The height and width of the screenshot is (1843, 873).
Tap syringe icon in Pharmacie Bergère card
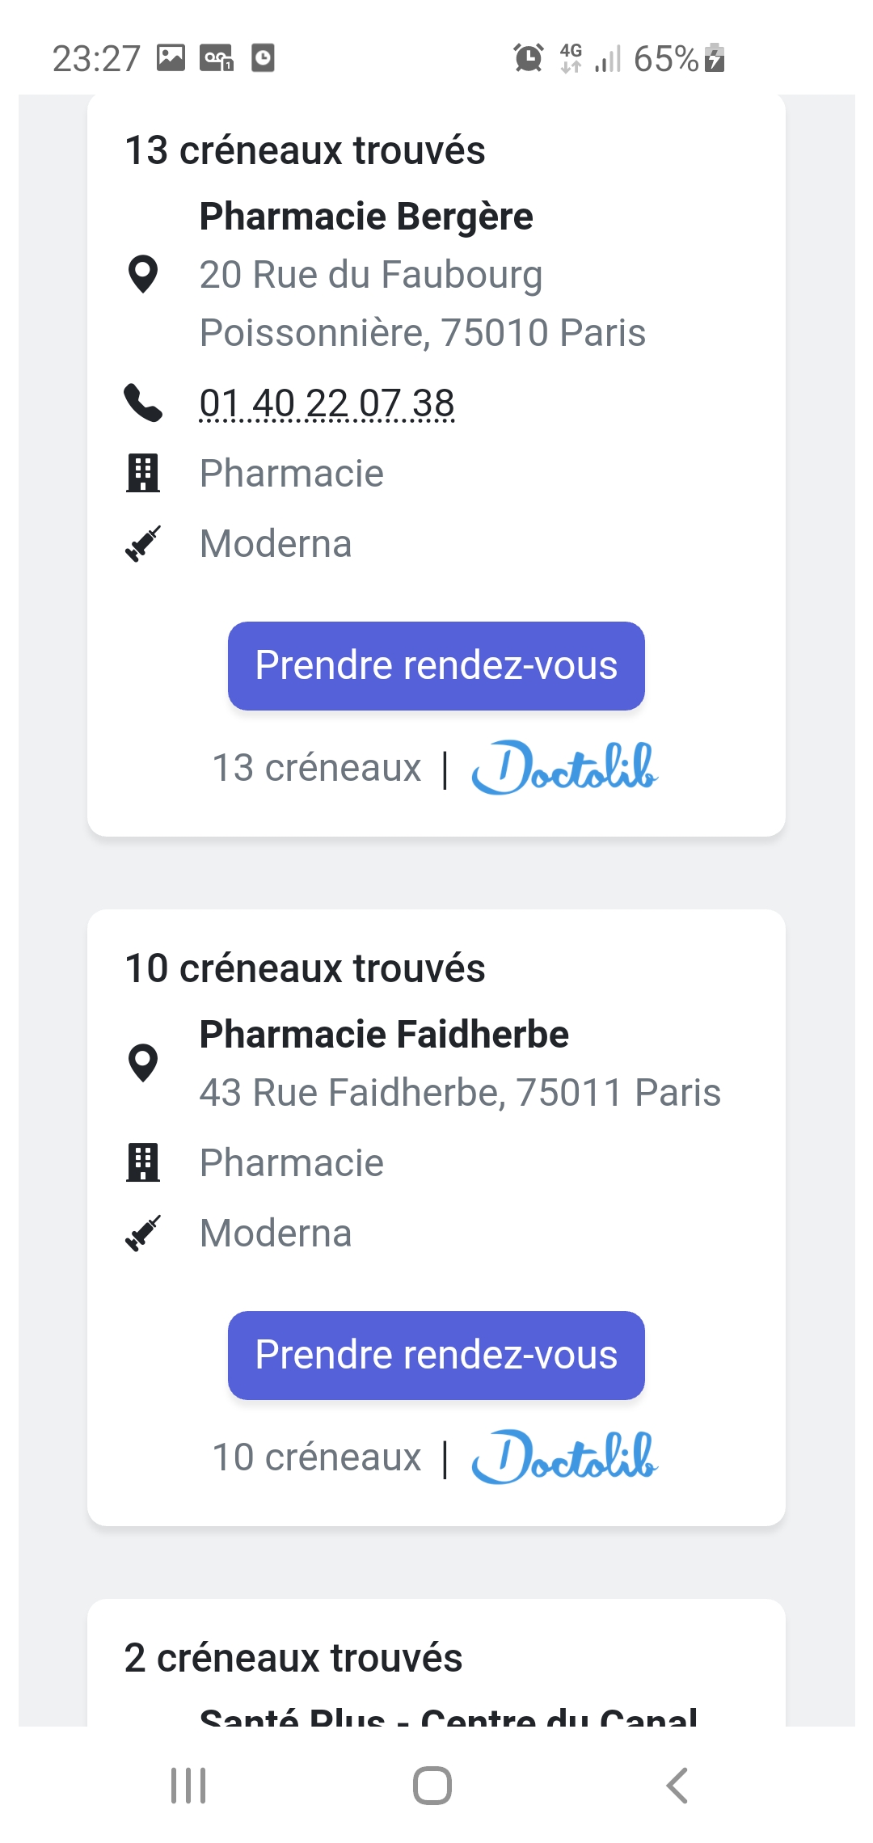(x=143, y=543)
